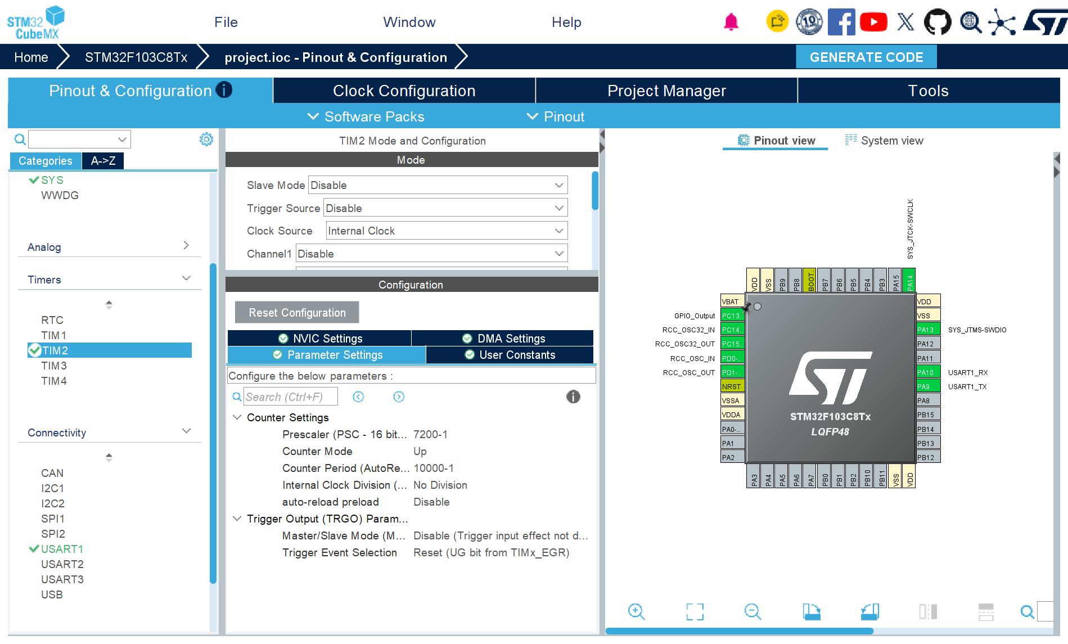The image size is (1068, 644).
Task: Click the zoom out icon below pinout
Action: click(x=753, y=611)
